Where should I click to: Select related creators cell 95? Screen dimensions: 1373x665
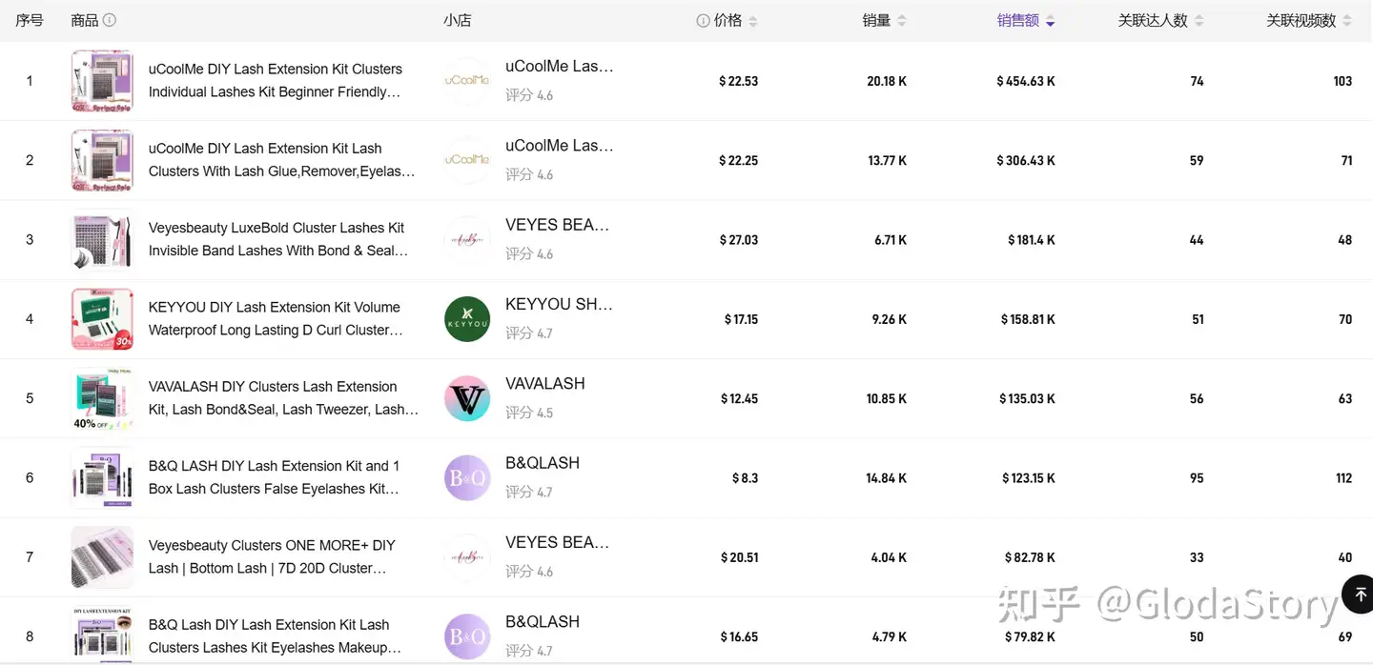click(1197, 478)
